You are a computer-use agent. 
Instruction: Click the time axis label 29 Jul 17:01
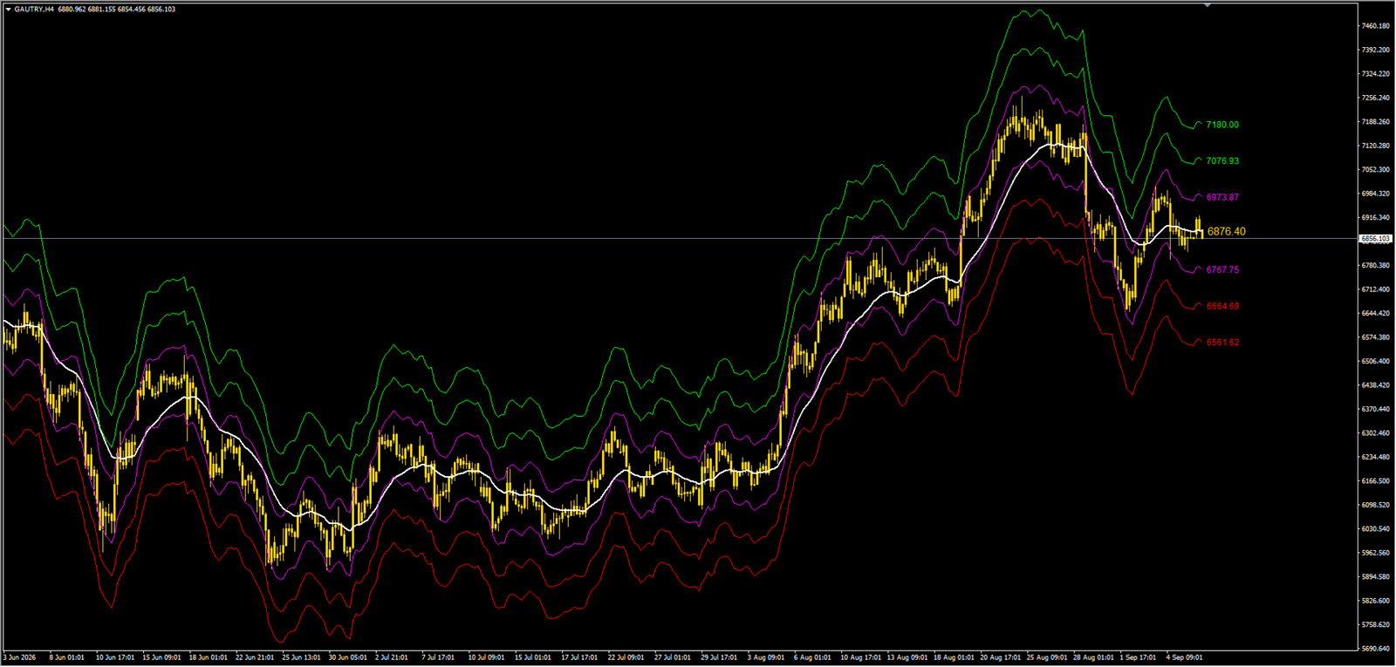click(719, 657)
